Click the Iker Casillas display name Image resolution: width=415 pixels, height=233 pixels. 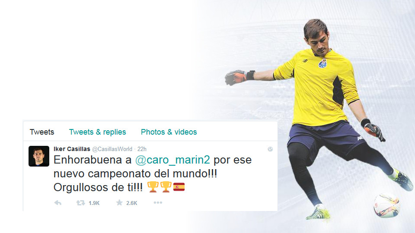pos(72,149)
